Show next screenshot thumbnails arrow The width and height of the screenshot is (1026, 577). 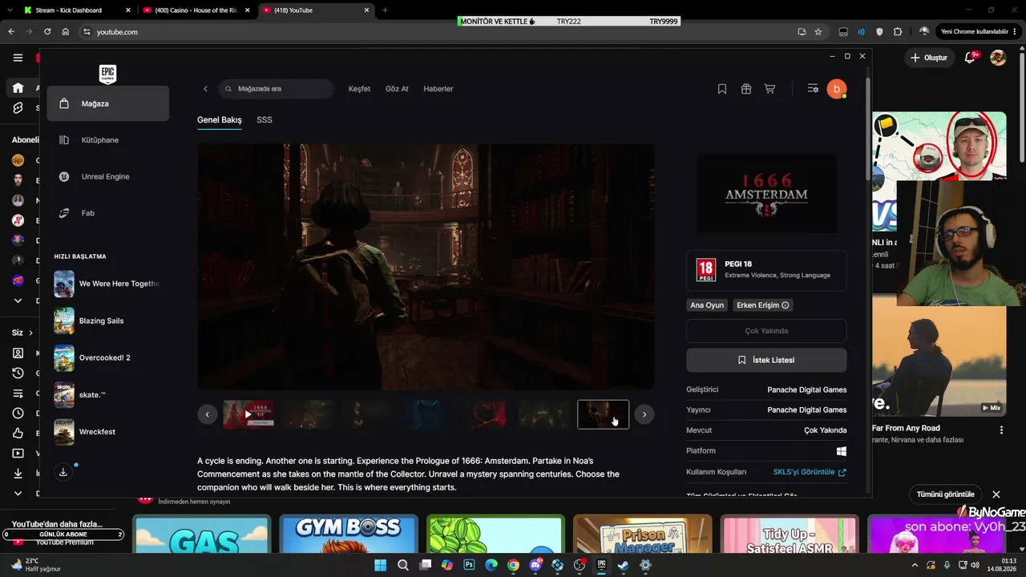(x=644, y=414)
